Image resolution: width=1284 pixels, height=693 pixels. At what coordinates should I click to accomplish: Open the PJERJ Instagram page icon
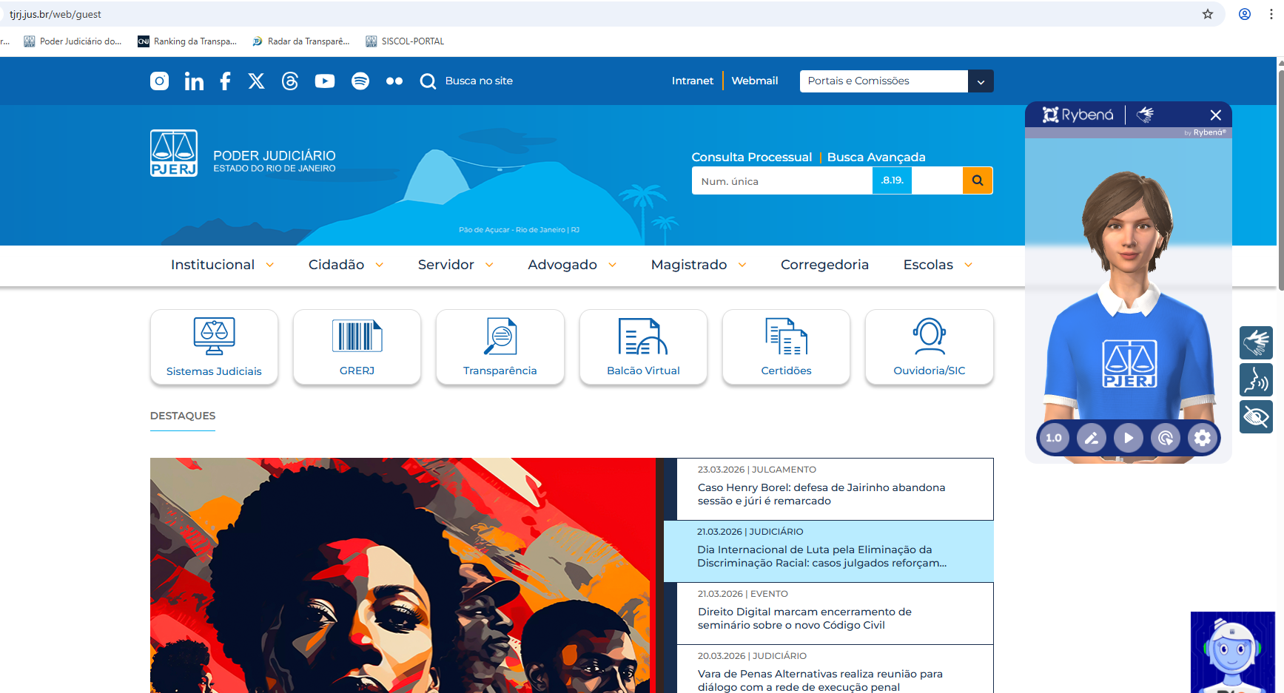159,81
